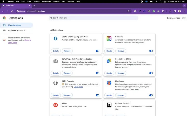The image size is (187, 116).
Task: View Details for Lighthouse
Action: coord(109,95)
